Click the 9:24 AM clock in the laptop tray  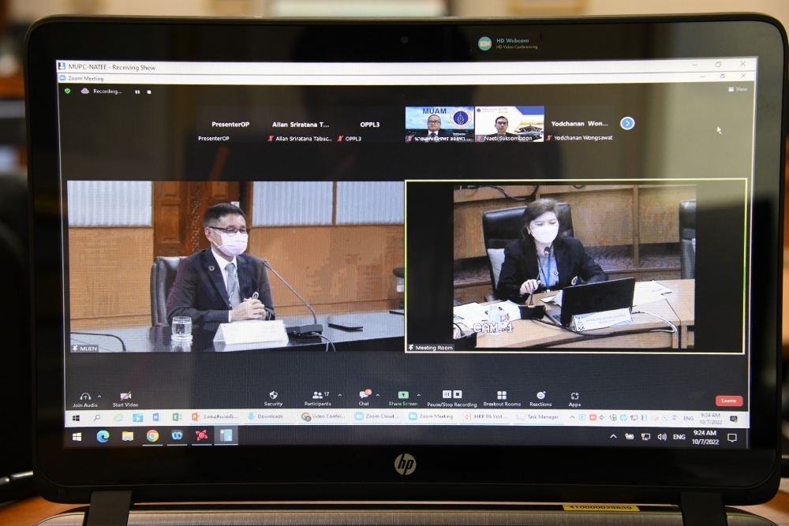[705, 437]
